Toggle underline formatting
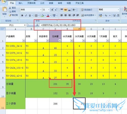 (30, 16)
